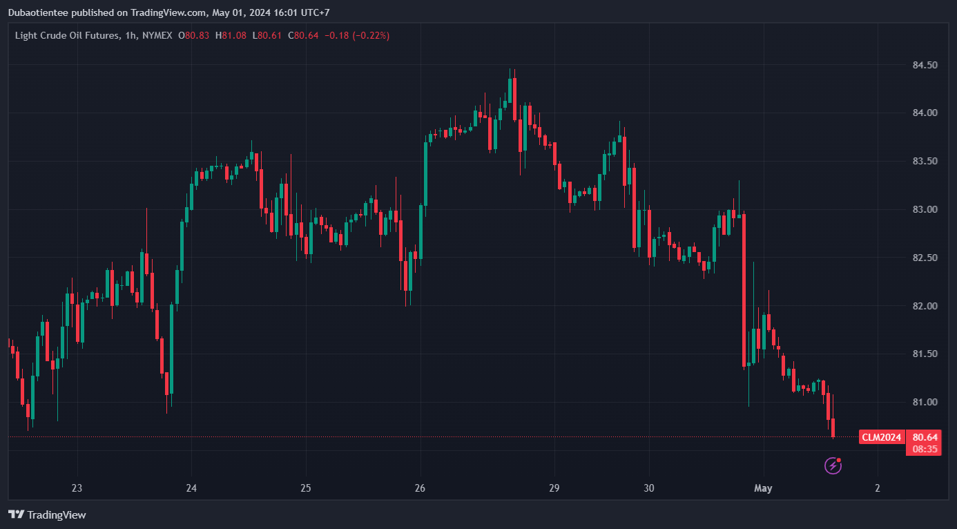The image size is (957, 529).
Task: Click date label 29 on time axis
Action: click(554, 488)
